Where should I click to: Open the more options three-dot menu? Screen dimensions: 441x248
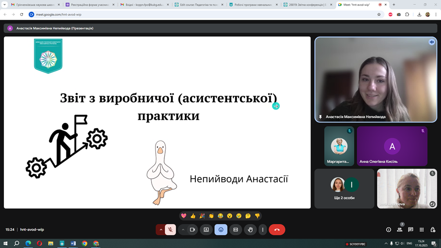click(x=263, y=230)
